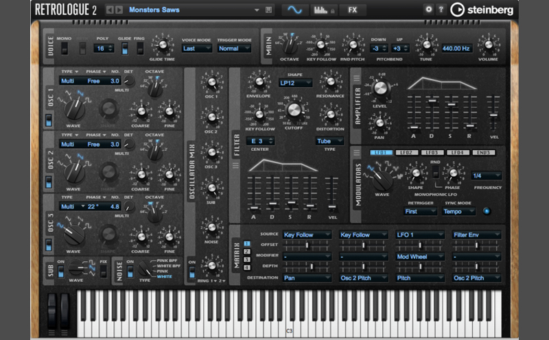Expand the Voice Mode Last dropdown

pyautogui.click(x=196, y=49)
